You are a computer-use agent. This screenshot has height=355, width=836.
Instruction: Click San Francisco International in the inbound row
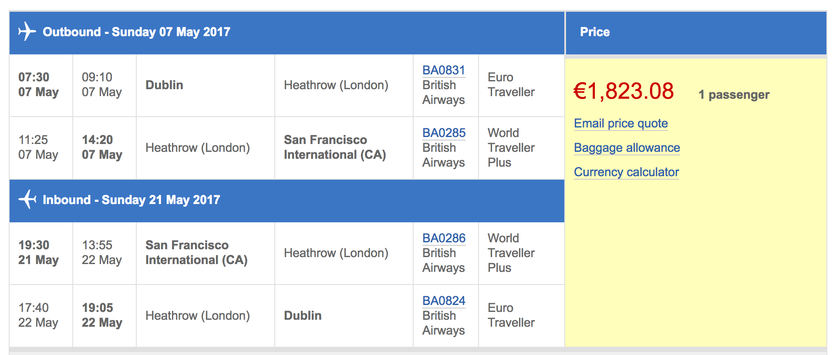pyautogui.click(x=196, y=253)
